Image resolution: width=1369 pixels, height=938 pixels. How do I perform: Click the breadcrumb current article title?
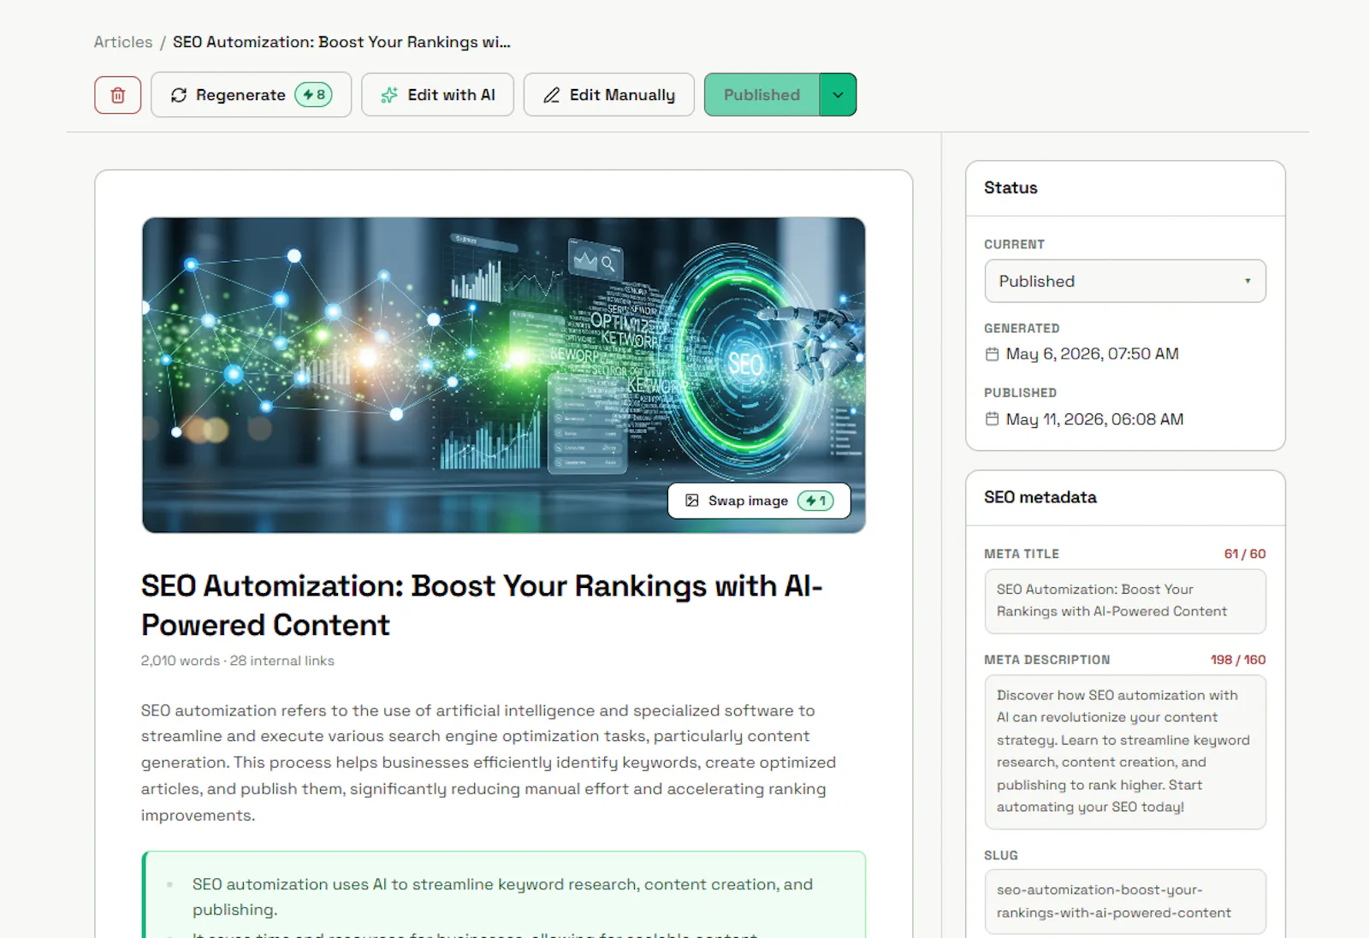341,42
